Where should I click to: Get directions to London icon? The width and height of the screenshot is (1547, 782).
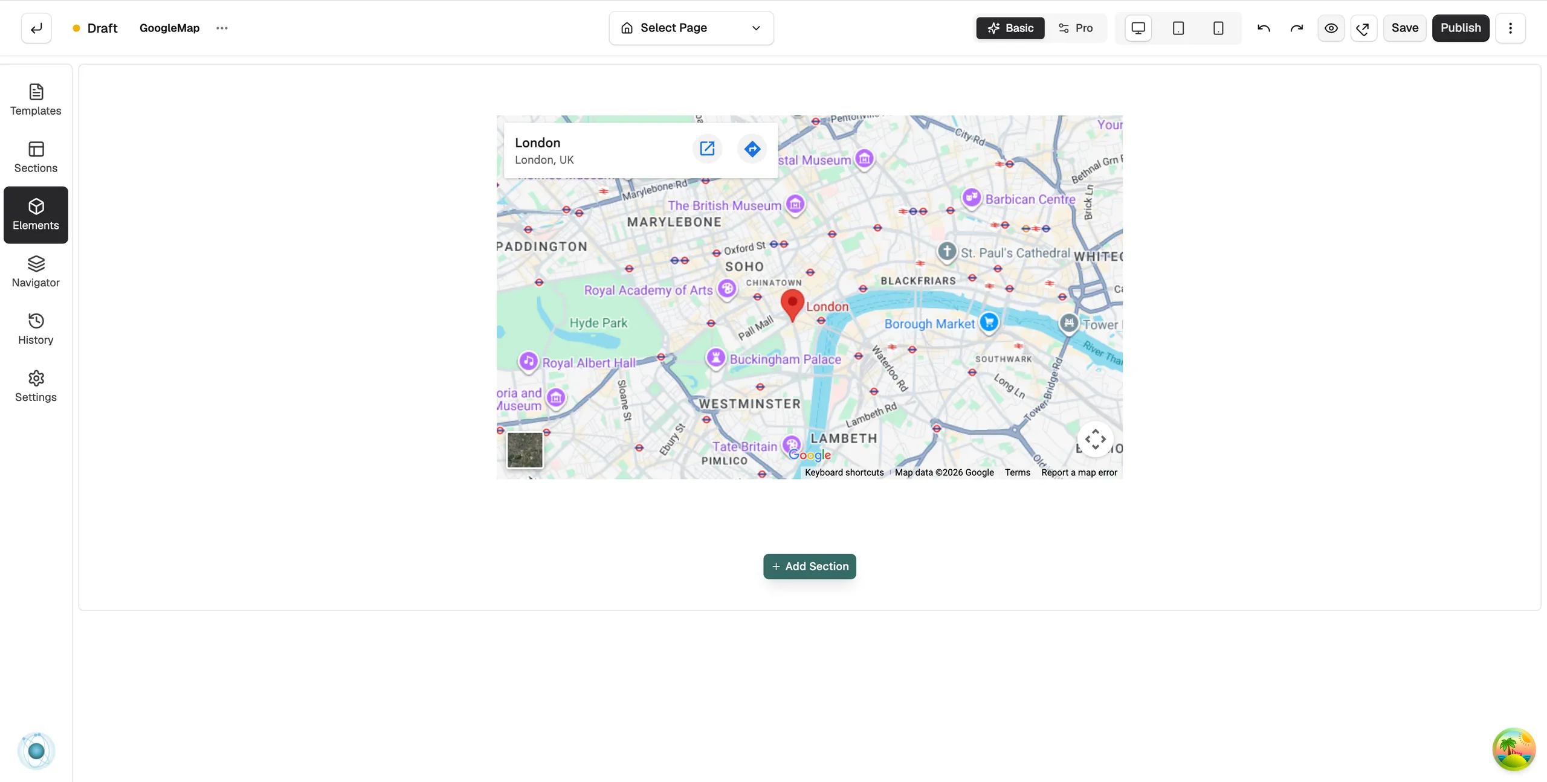point(752,149)
